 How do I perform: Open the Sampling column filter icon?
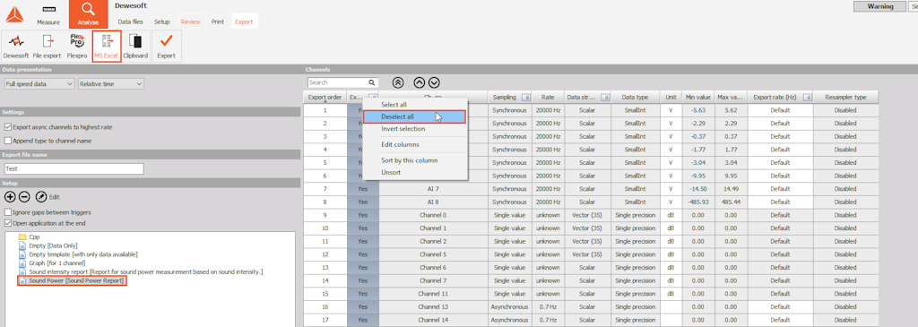(525, 97)
